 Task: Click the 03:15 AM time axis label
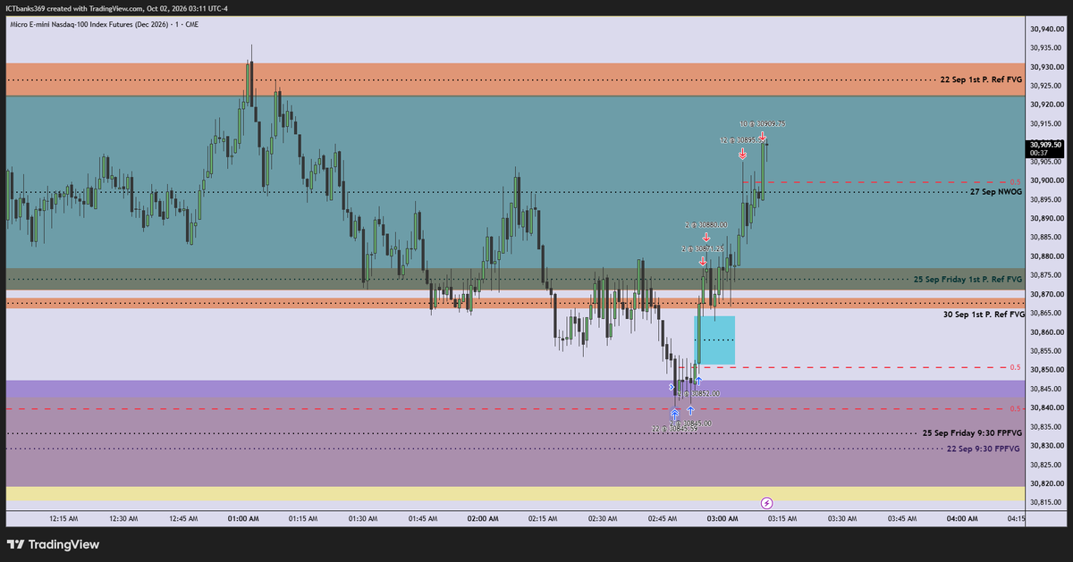point(782,518)
